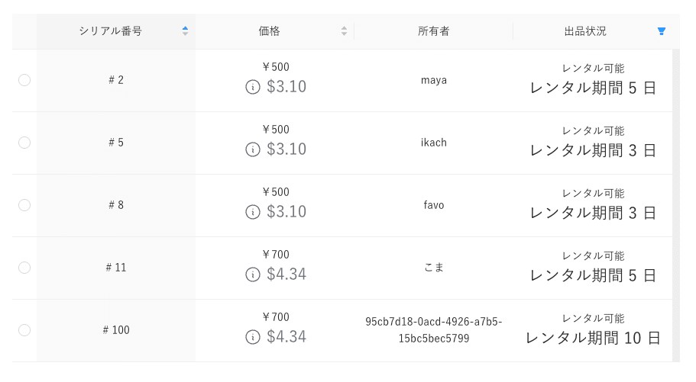Click レンタル期間 10 日 in the #100 row
The image size is (696, 382).
[593, 338]
